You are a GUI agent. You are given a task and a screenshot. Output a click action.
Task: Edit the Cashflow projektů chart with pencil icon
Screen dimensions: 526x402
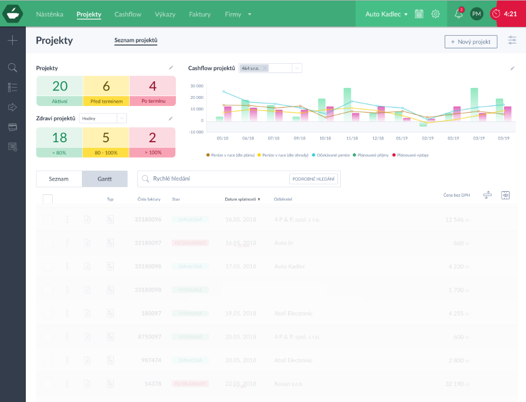pos(512,69)
